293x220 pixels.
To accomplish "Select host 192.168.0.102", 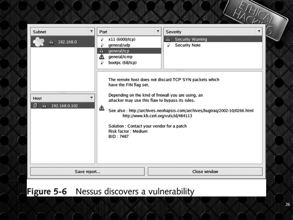I will point(63,106).
